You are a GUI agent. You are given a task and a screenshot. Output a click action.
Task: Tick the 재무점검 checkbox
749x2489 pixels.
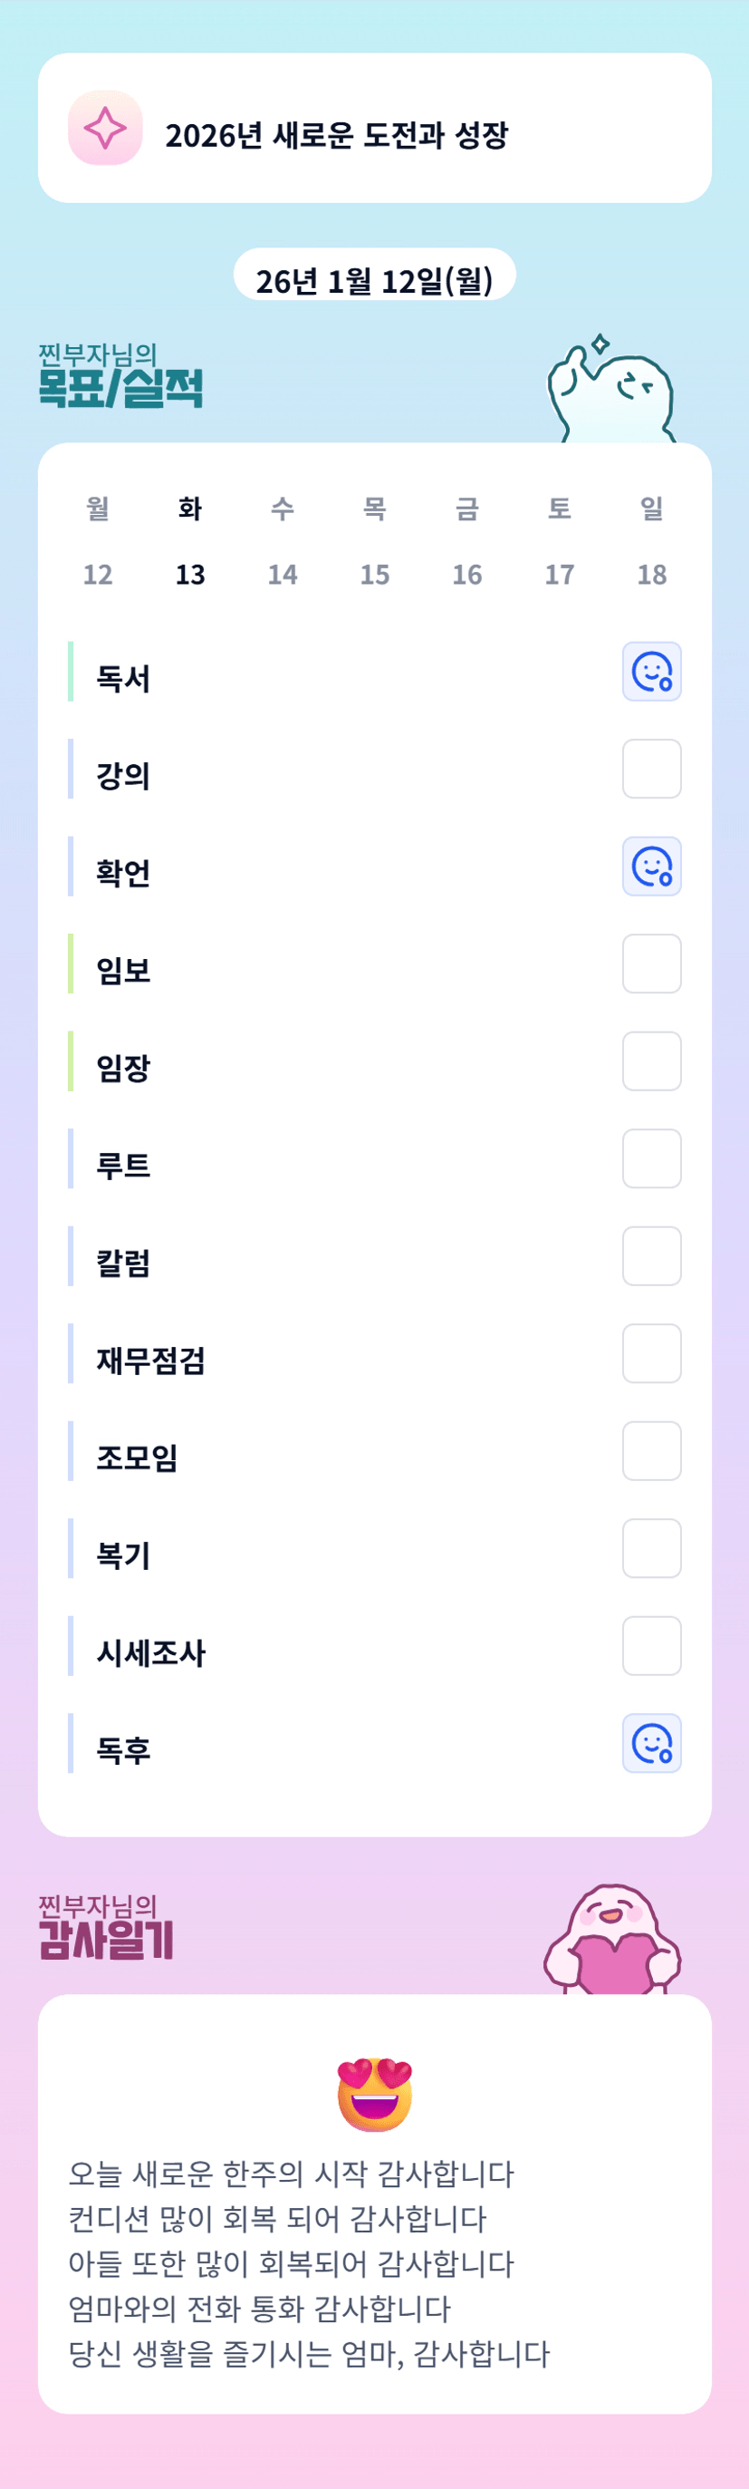tap(651, 1353)
